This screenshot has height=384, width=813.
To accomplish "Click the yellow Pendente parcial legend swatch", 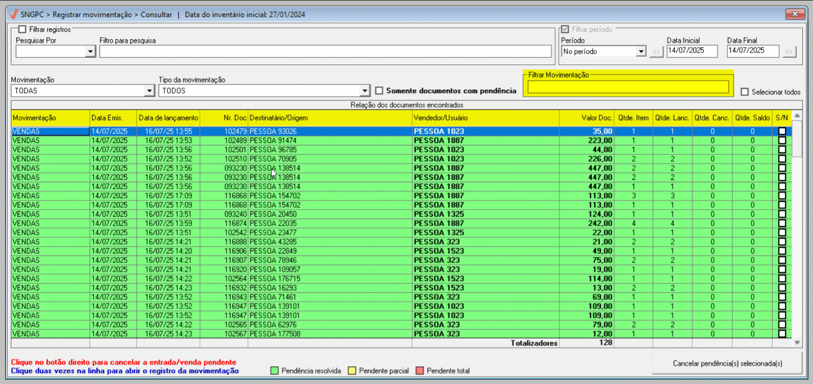I will 352,371.
